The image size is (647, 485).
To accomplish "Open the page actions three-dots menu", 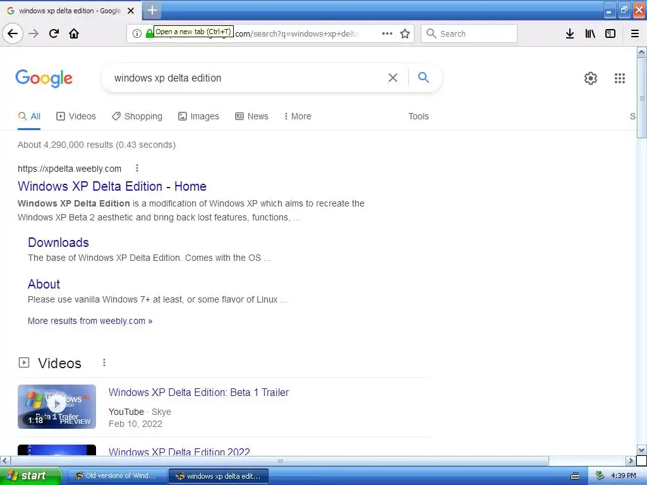I will tap(387, 33).
